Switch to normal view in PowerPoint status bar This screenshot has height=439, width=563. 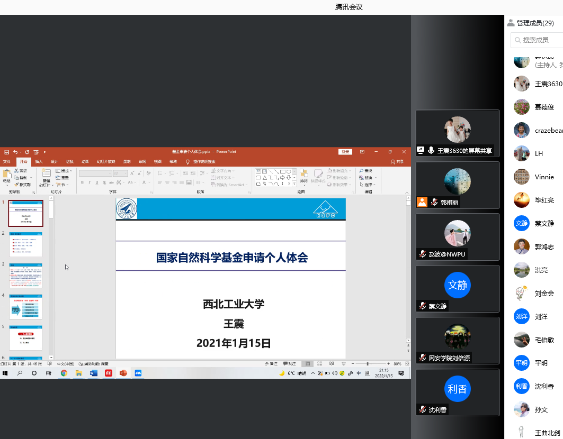tap(307, 364)
